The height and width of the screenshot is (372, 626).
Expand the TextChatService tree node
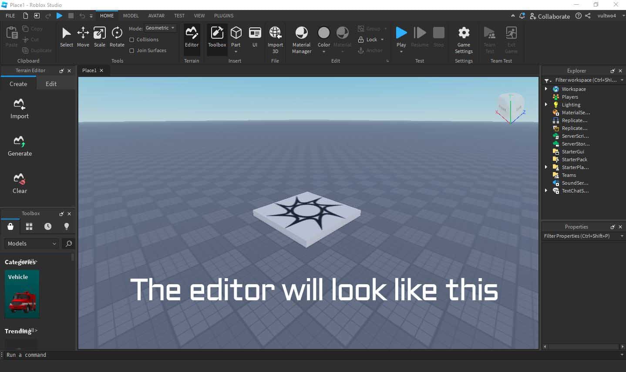pos(546,191)
